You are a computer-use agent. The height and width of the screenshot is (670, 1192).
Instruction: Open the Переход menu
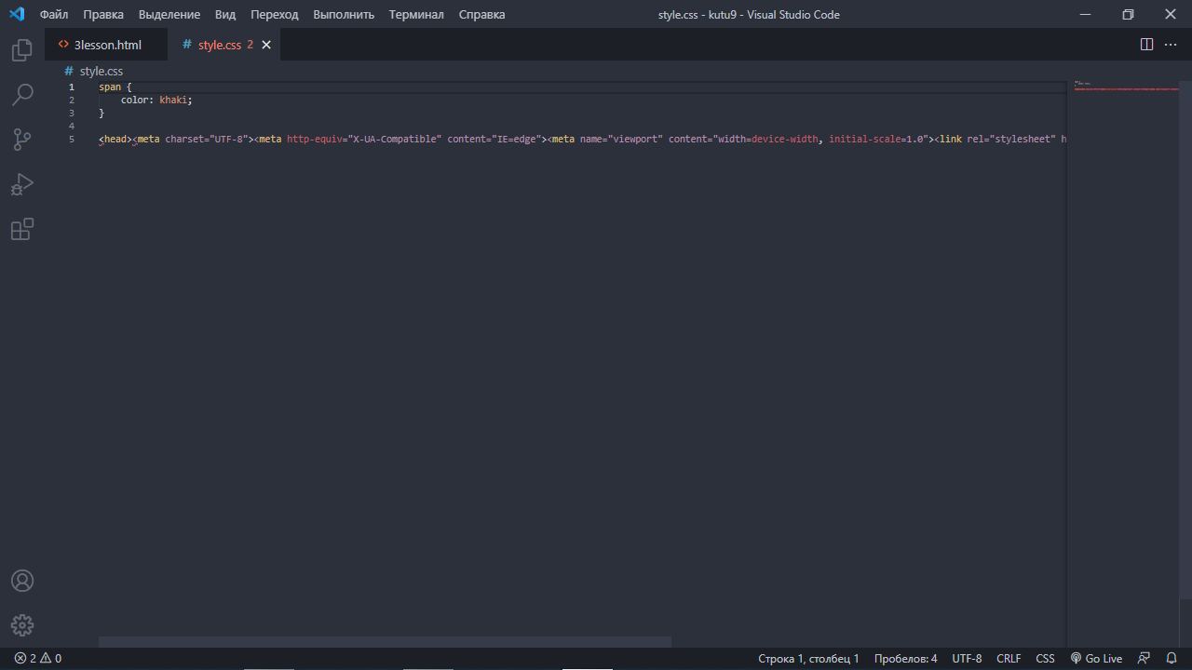pyautogui.click(x=275, y=14)
